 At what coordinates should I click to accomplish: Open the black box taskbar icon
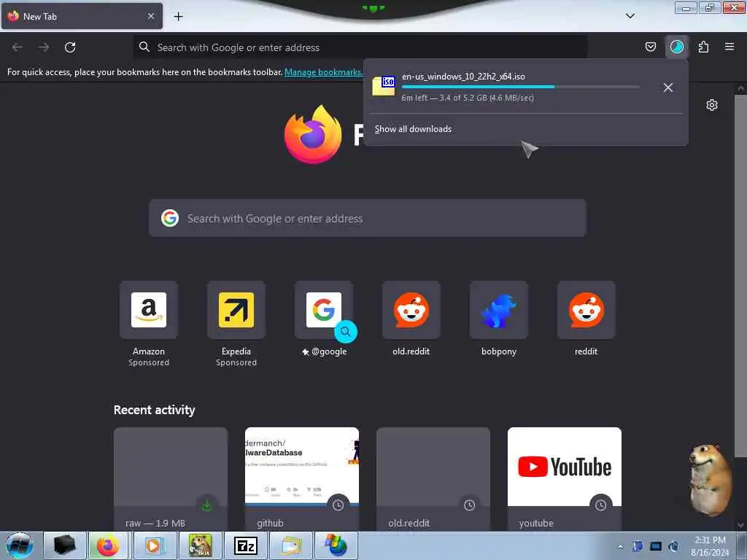tap(64, 545)
